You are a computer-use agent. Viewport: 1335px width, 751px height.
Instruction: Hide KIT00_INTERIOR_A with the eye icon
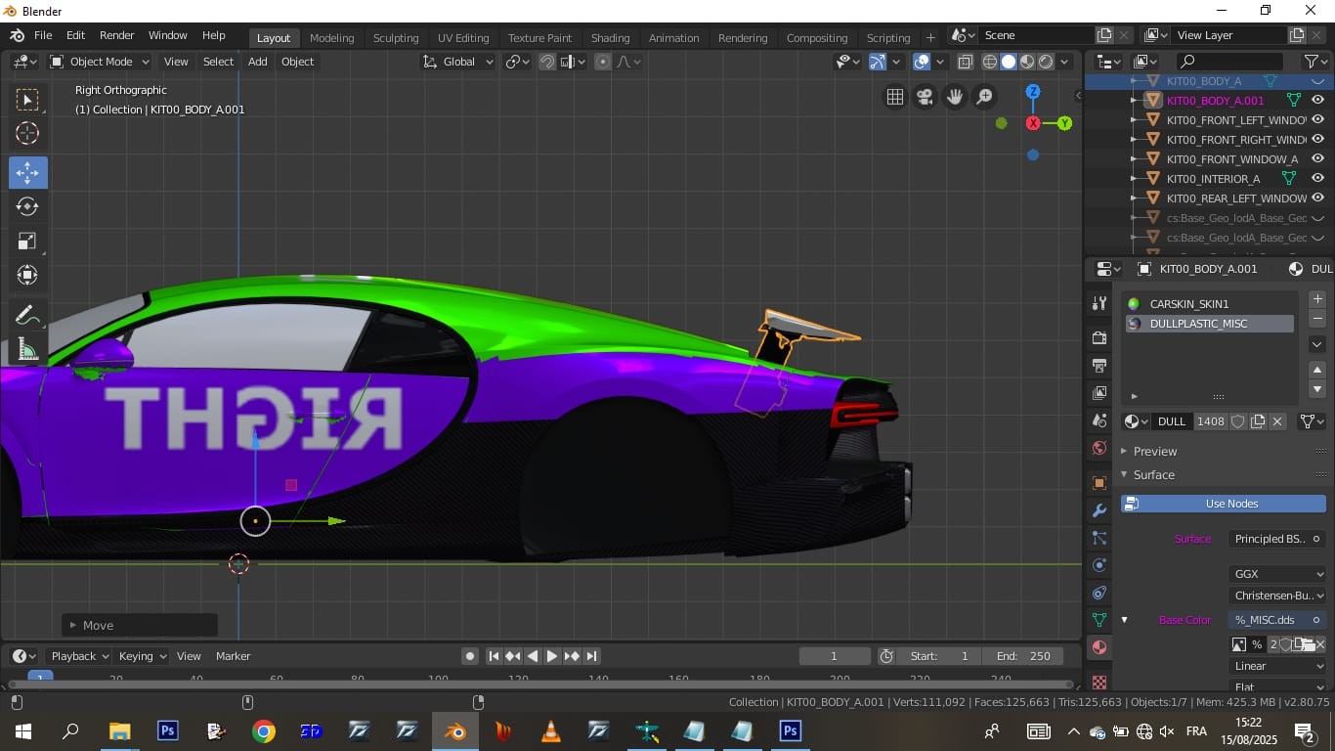point(1317,178)
